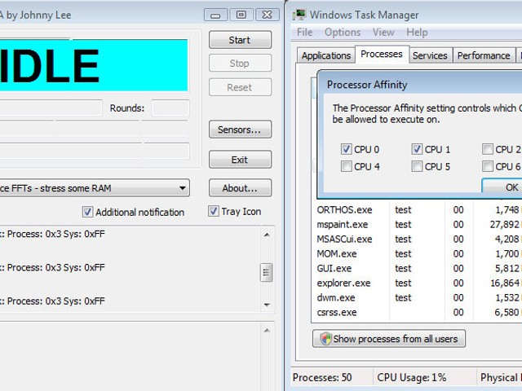Minimize the ORTHOS window

point(215,15)
